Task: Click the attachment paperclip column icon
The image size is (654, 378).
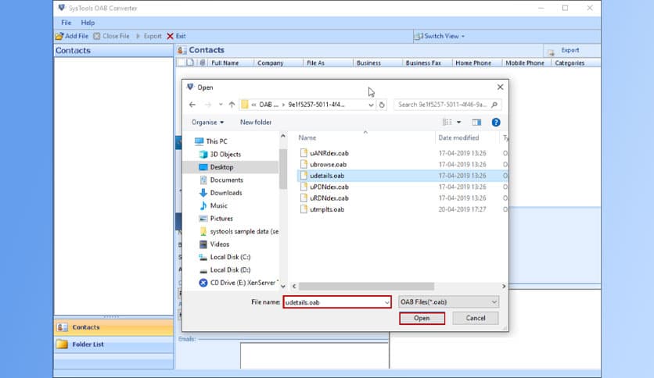Action: coord(203,62)
